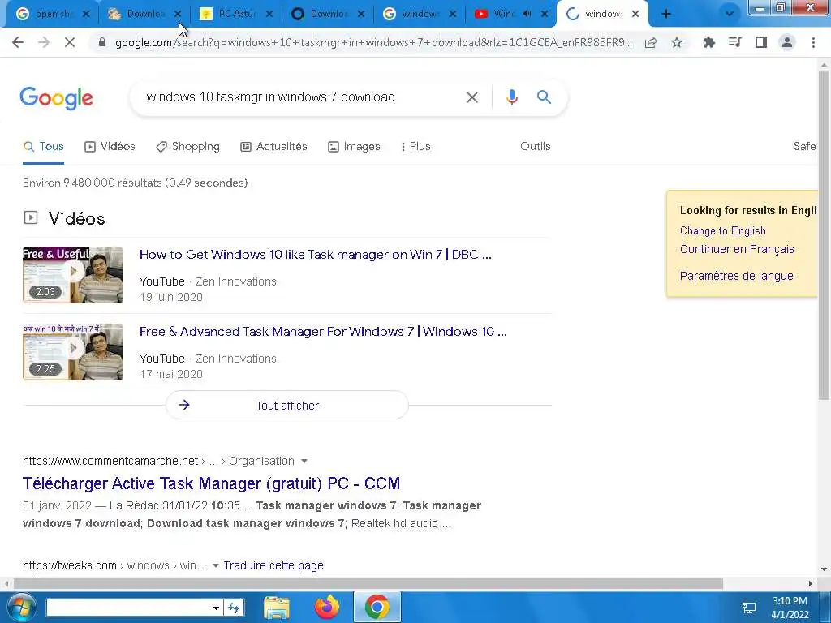
Task: Open the taskbar address dropdown arrow
Action: tap(216, 608)
